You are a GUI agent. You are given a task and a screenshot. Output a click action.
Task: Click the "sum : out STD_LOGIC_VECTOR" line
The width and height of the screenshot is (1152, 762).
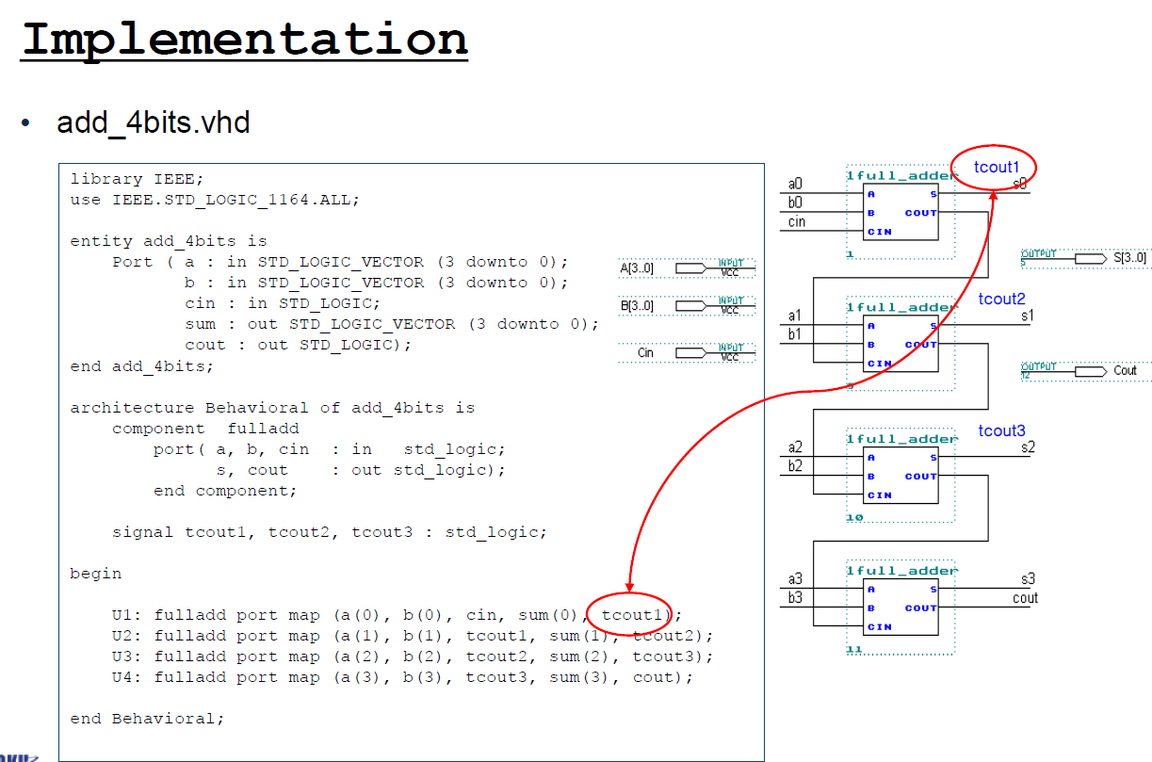click(393, 324)
